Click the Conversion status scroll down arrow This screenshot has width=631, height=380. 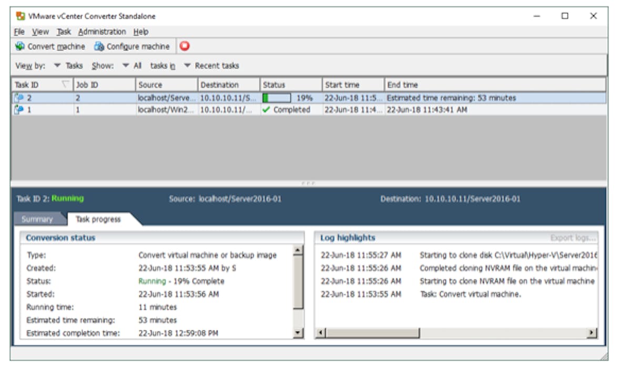tap(298, 332)
